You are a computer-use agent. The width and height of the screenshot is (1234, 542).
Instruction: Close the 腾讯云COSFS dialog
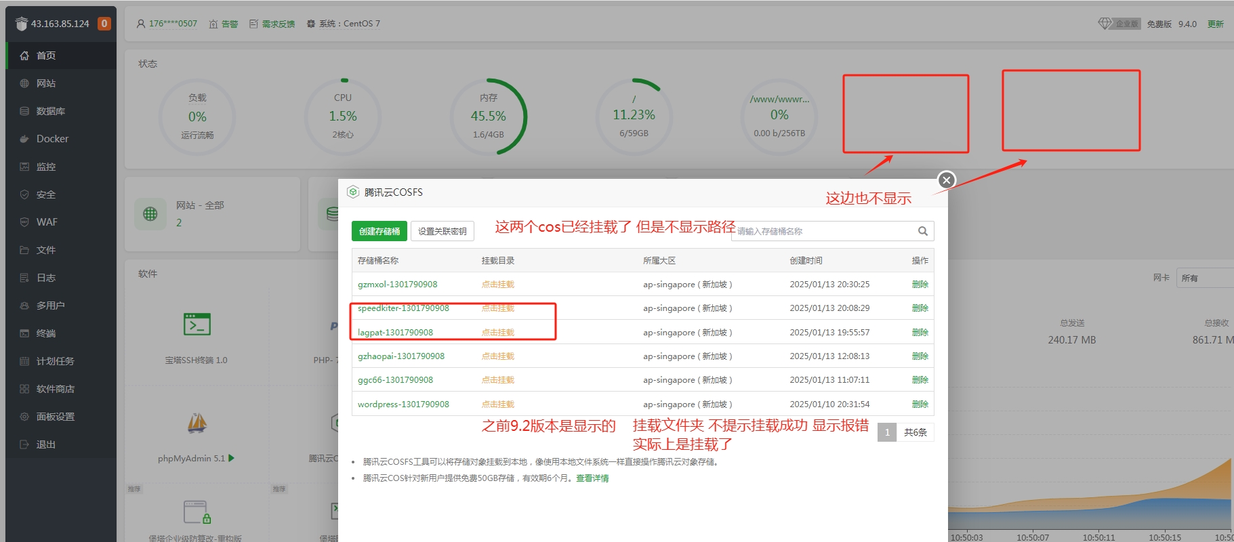pos(947,180)
